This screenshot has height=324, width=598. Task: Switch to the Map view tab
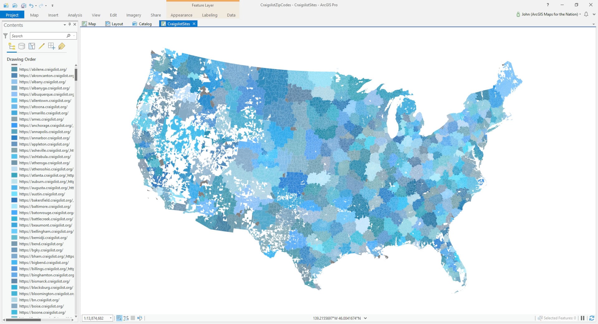[x=89, y=24]
